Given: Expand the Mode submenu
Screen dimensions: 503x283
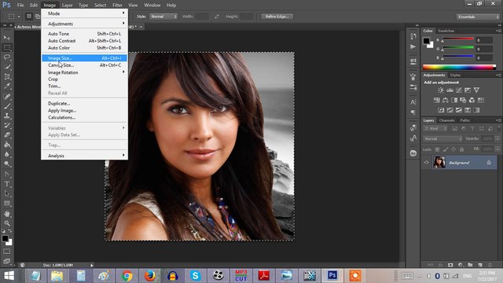Looking at the screenshot, I should point(85,13).
